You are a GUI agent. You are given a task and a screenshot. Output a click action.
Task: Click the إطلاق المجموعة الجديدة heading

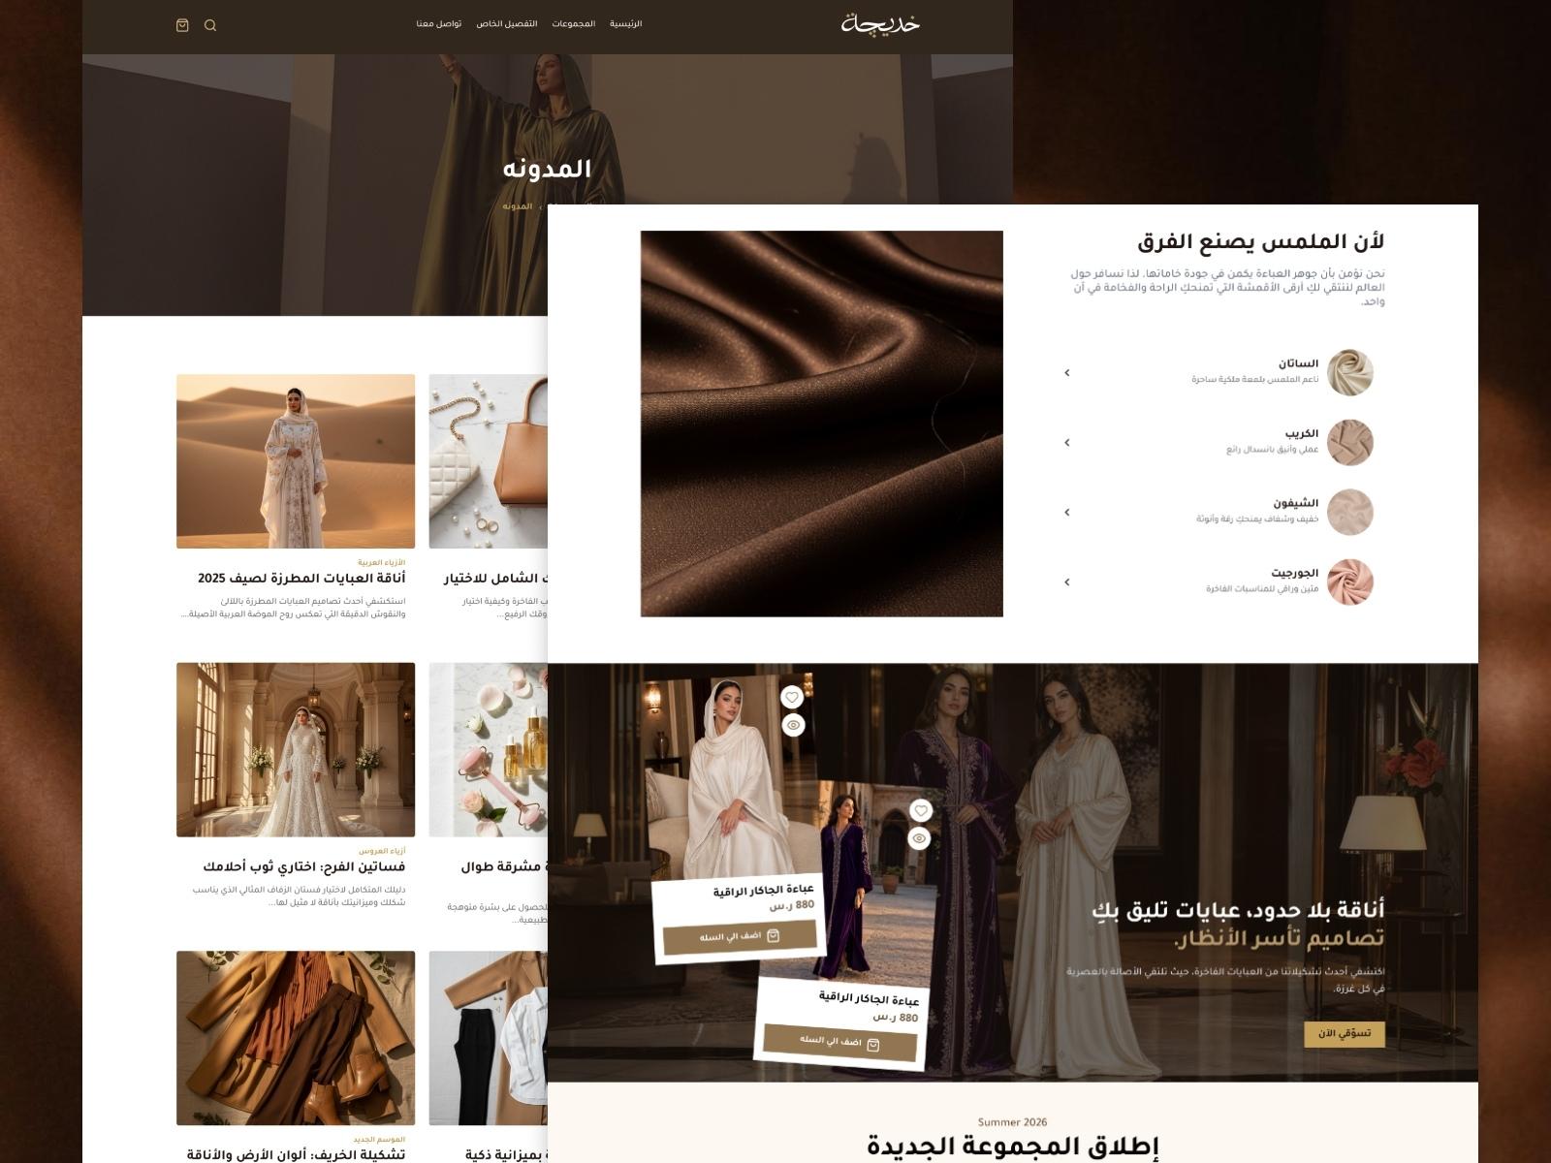1012,1147
